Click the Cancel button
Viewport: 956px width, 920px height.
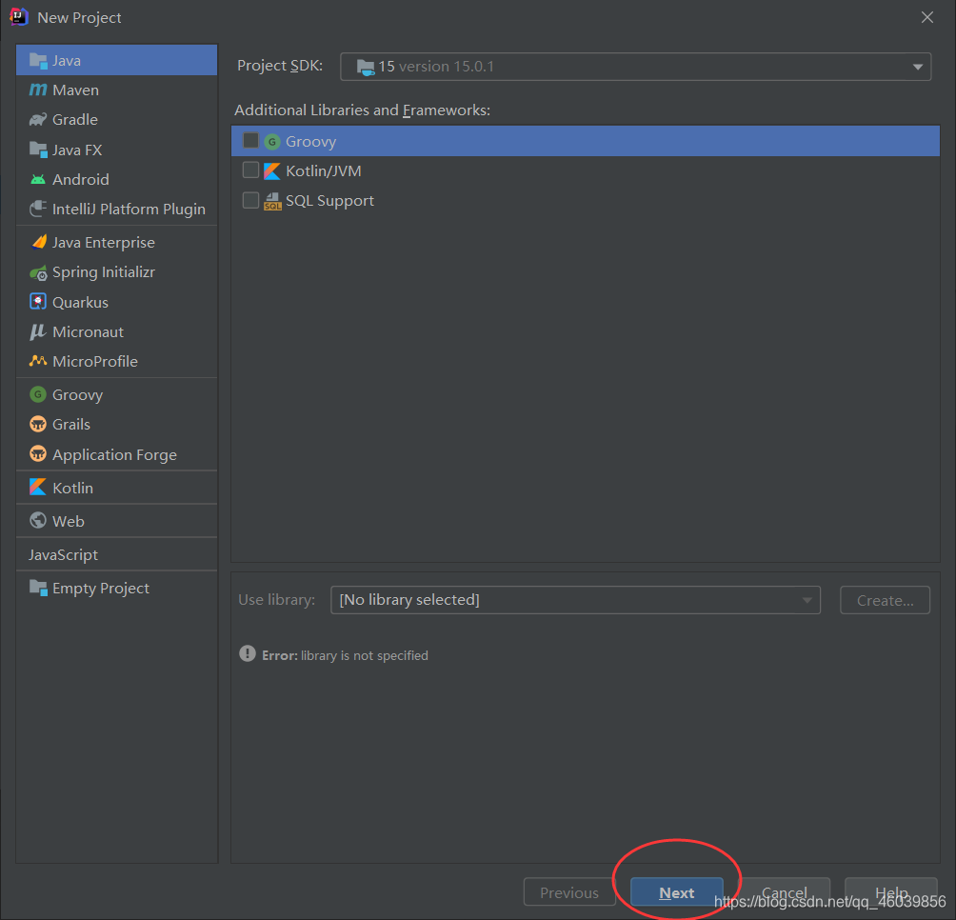click(x=784, y=892)
